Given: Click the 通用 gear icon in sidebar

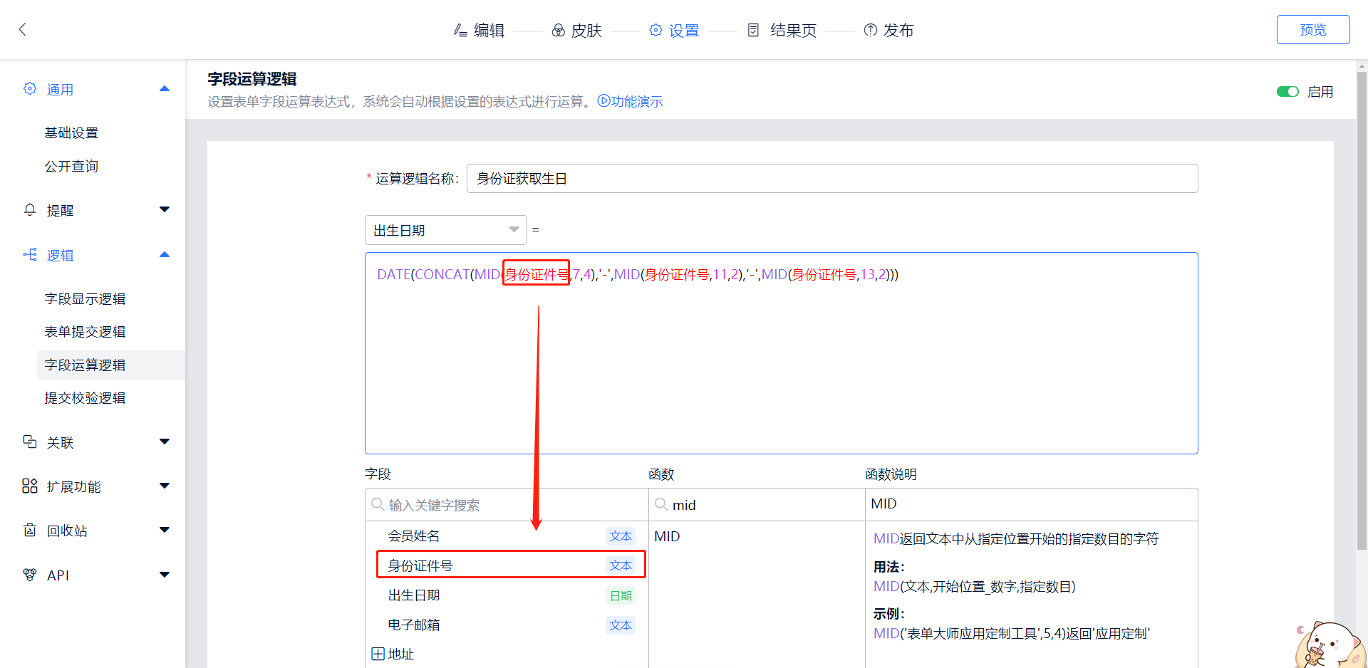Looking at the screenshot, I should (30, 89).
